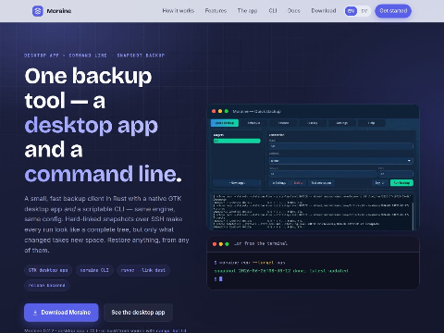Click the small port input field on the right
Viewport: 444px width, 333px height.
point(396,174)
